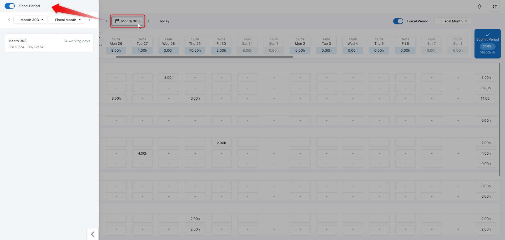Open Month 303 dropdown in side panel
Screen dimensions: 505x240
click(31, 20)
